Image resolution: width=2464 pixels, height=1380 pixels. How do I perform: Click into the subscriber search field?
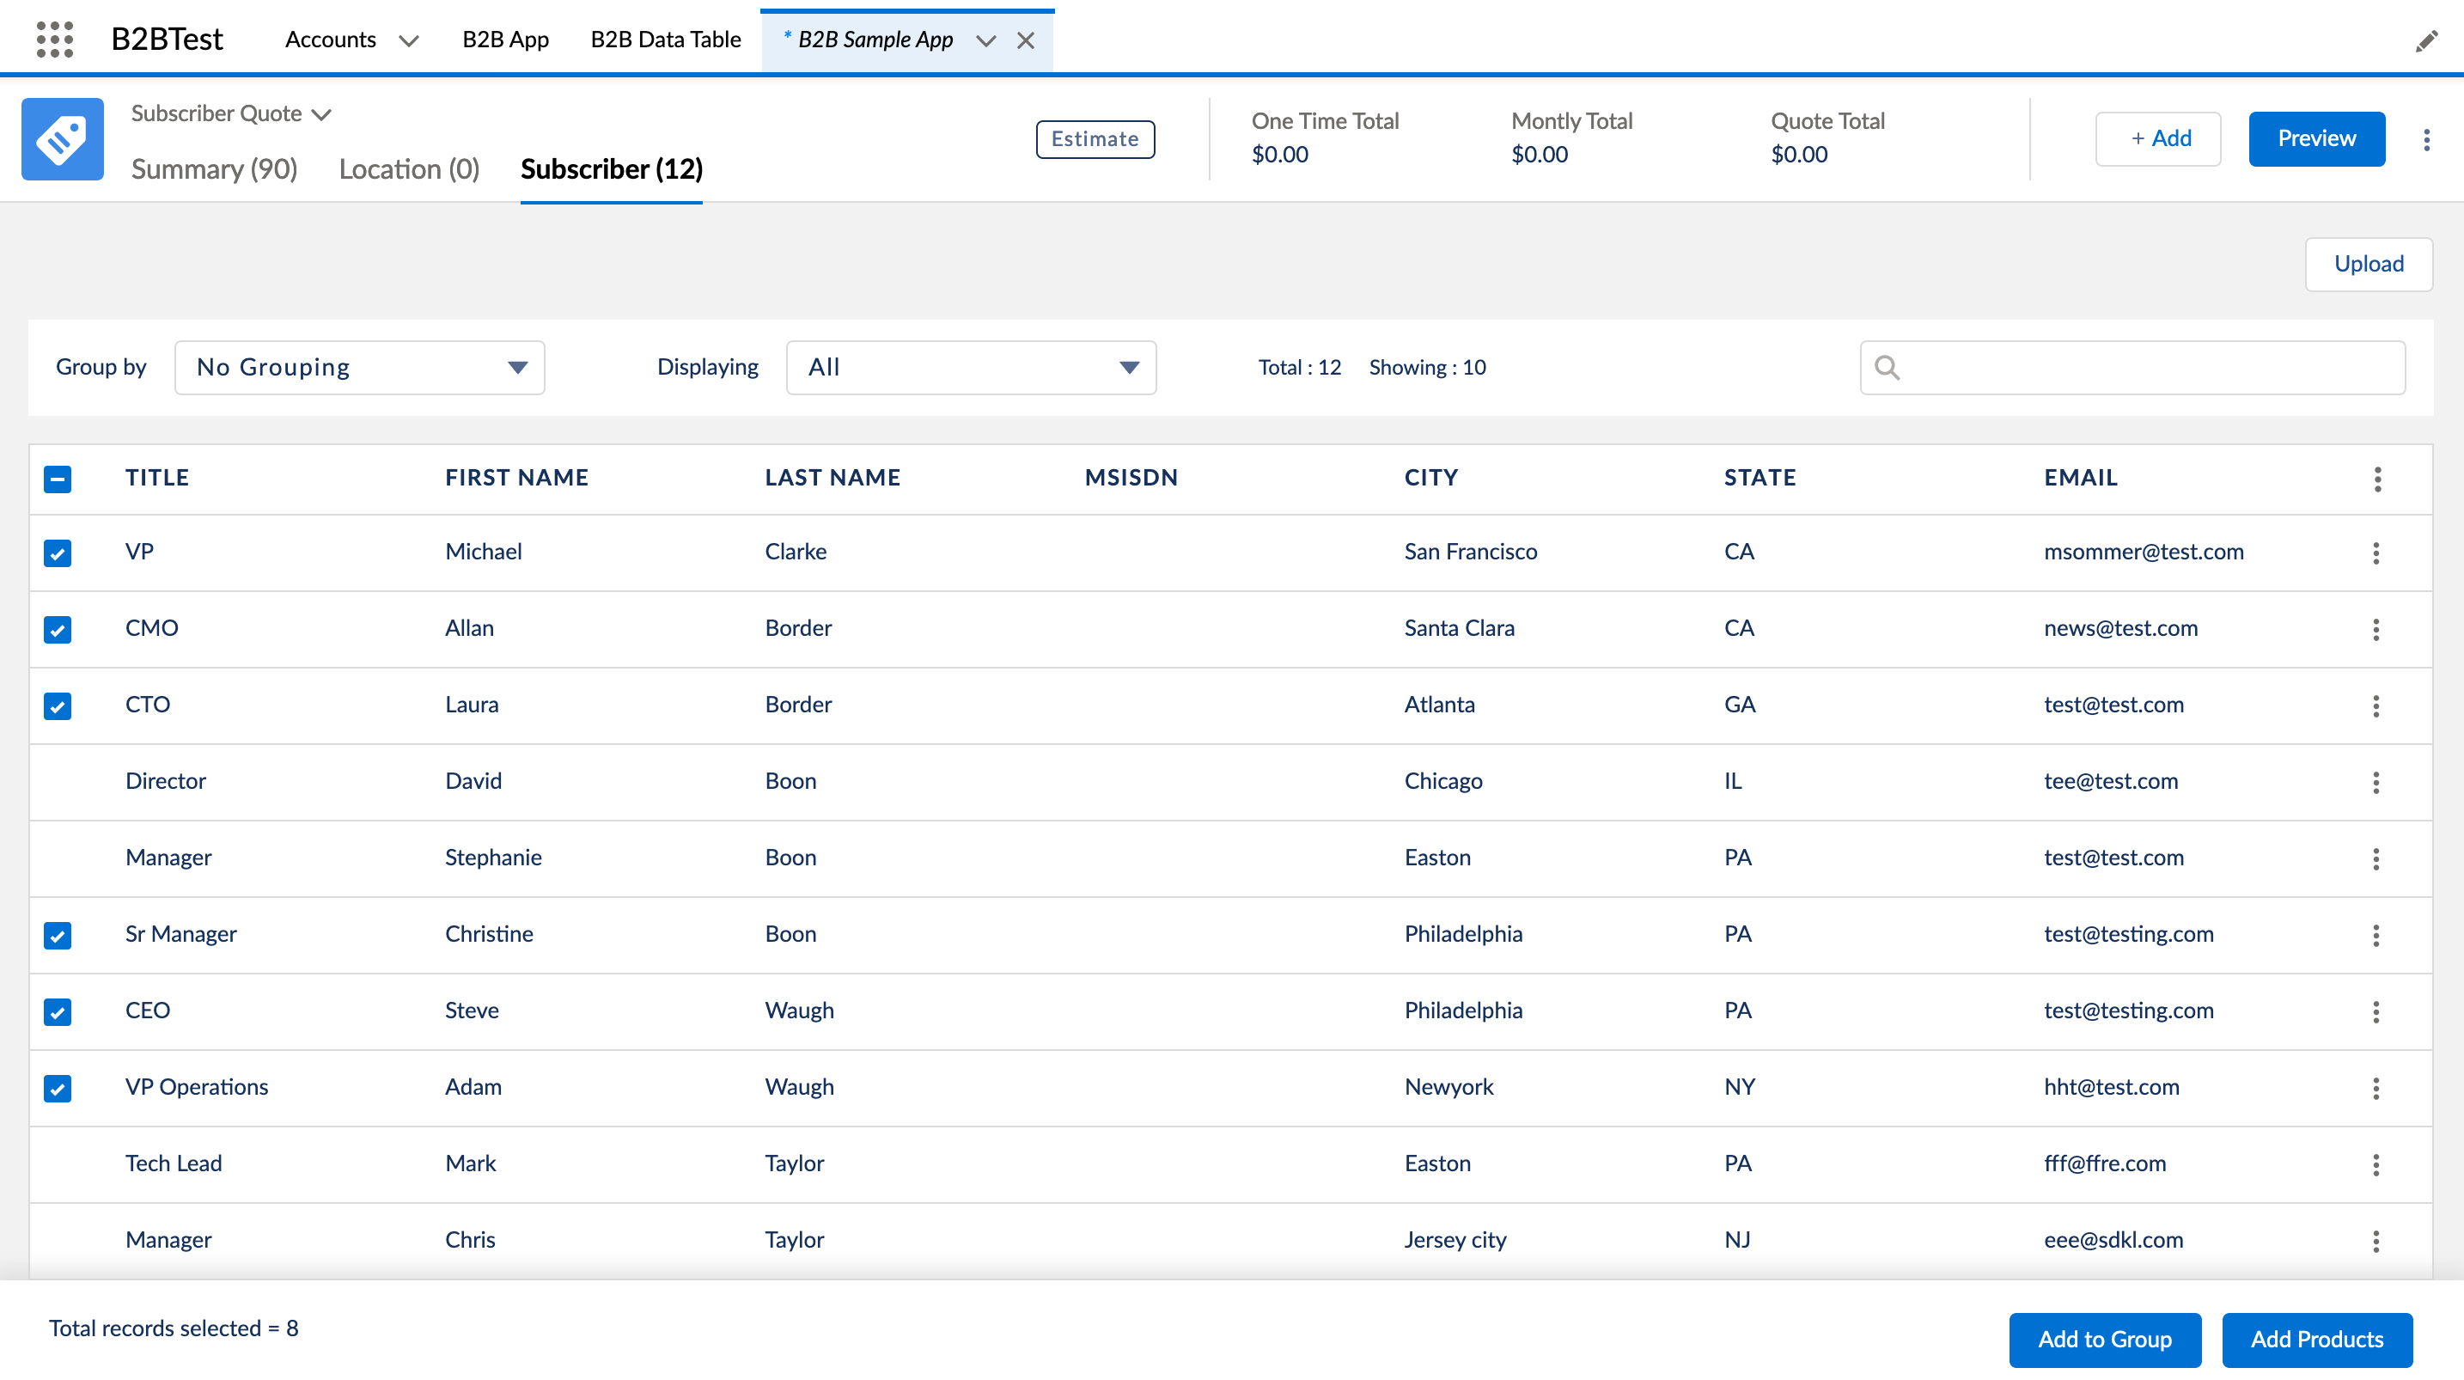point(2132,368)
